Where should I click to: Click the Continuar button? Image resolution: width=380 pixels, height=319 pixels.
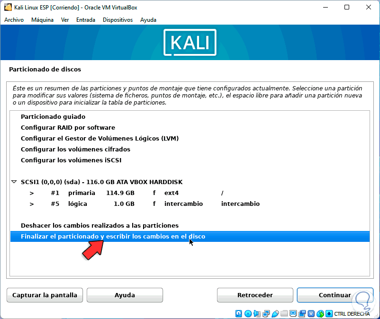tap(335, 295)
